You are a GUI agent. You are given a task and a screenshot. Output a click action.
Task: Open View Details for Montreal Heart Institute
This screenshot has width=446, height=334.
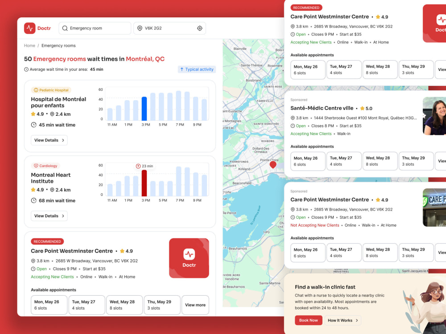click(49, 216)
